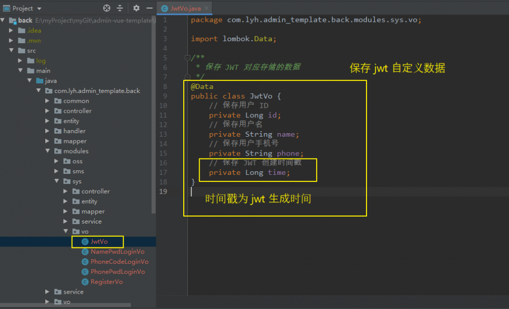
Task: Hide the Project tool window with minus icon
Action: (x=148, y=8)
